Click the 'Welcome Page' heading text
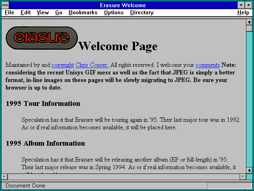Viewport: 254px width, 191px height. (118, 46)
